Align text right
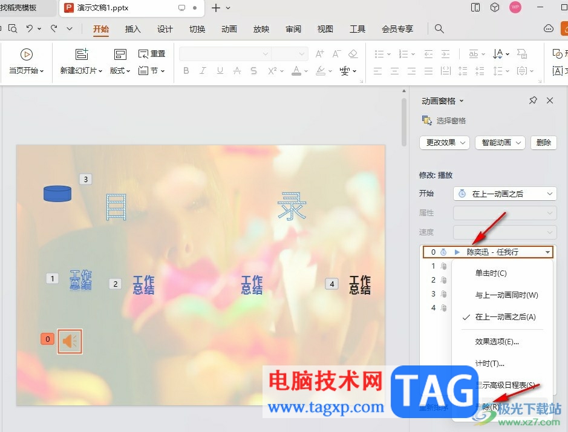Screen dimensions: 568x432 [411, 71]
